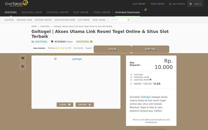This screenshot has height=130, width=208.
Task: Click TOGEL ONLINE link in top header
Action: point(157,4)
